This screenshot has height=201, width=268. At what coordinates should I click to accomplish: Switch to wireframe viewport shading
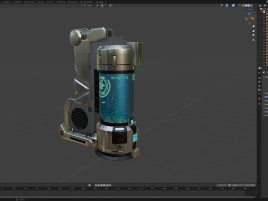(243, 6)
